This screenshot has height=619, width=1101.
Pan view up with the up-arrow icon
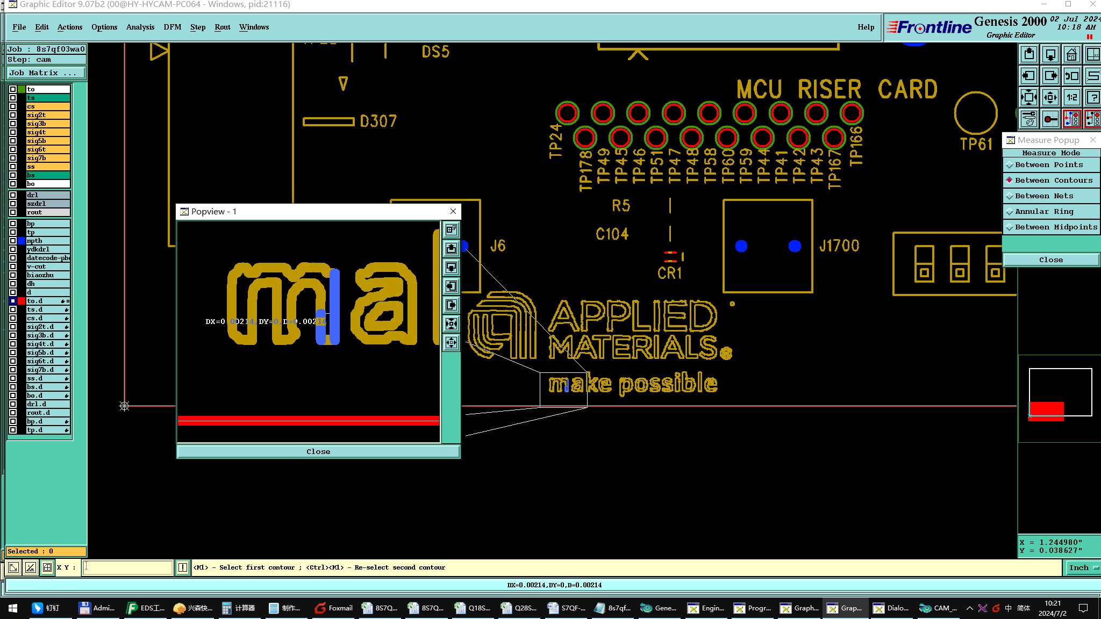1029,54
